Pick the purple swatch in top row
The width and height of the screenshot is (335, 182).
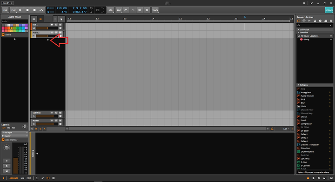pyautogui.click(x=26, y=25)
